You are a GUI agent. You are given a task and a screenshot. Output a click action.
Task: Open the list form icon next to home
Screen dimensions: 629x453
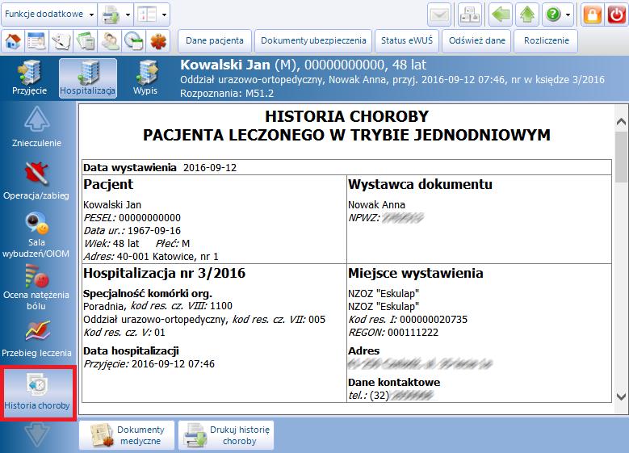pyautogui.click(x=36, y=41)
